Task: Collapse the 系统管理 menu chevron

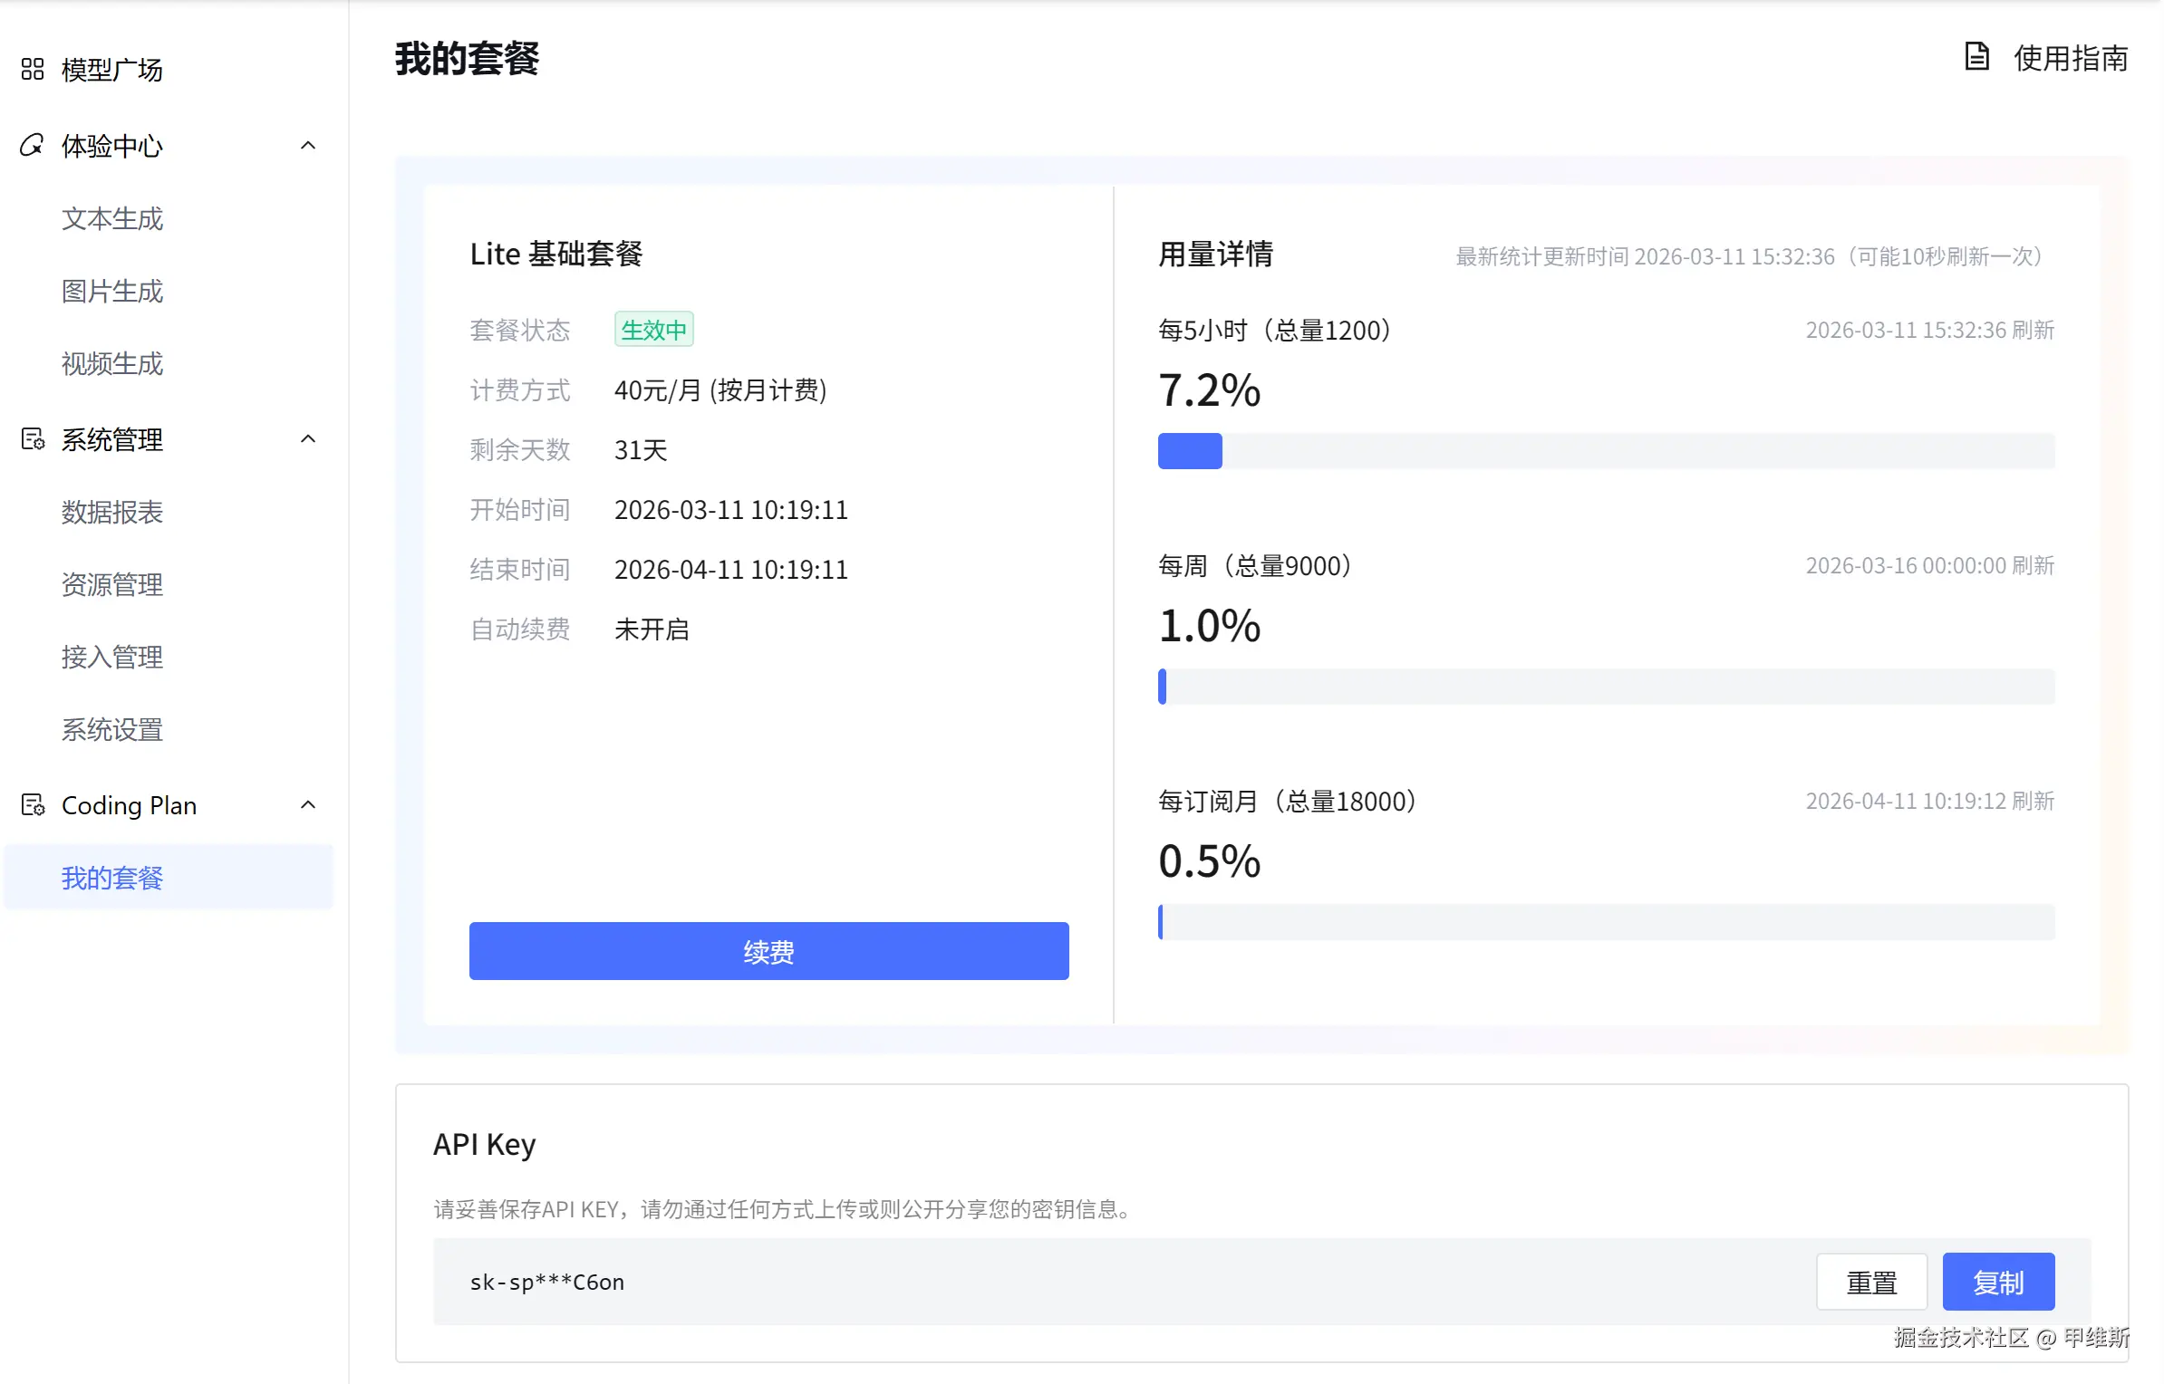Action: coord(308,439)
